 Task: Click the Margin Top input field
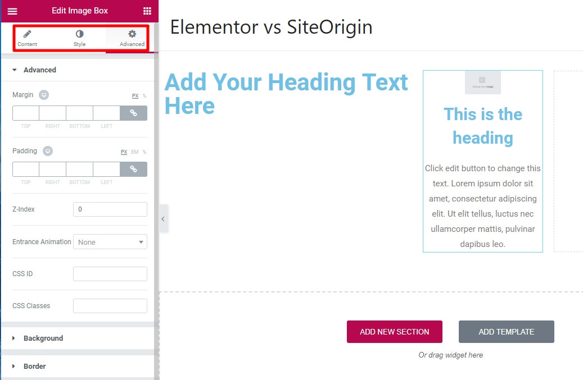point(26,113)
